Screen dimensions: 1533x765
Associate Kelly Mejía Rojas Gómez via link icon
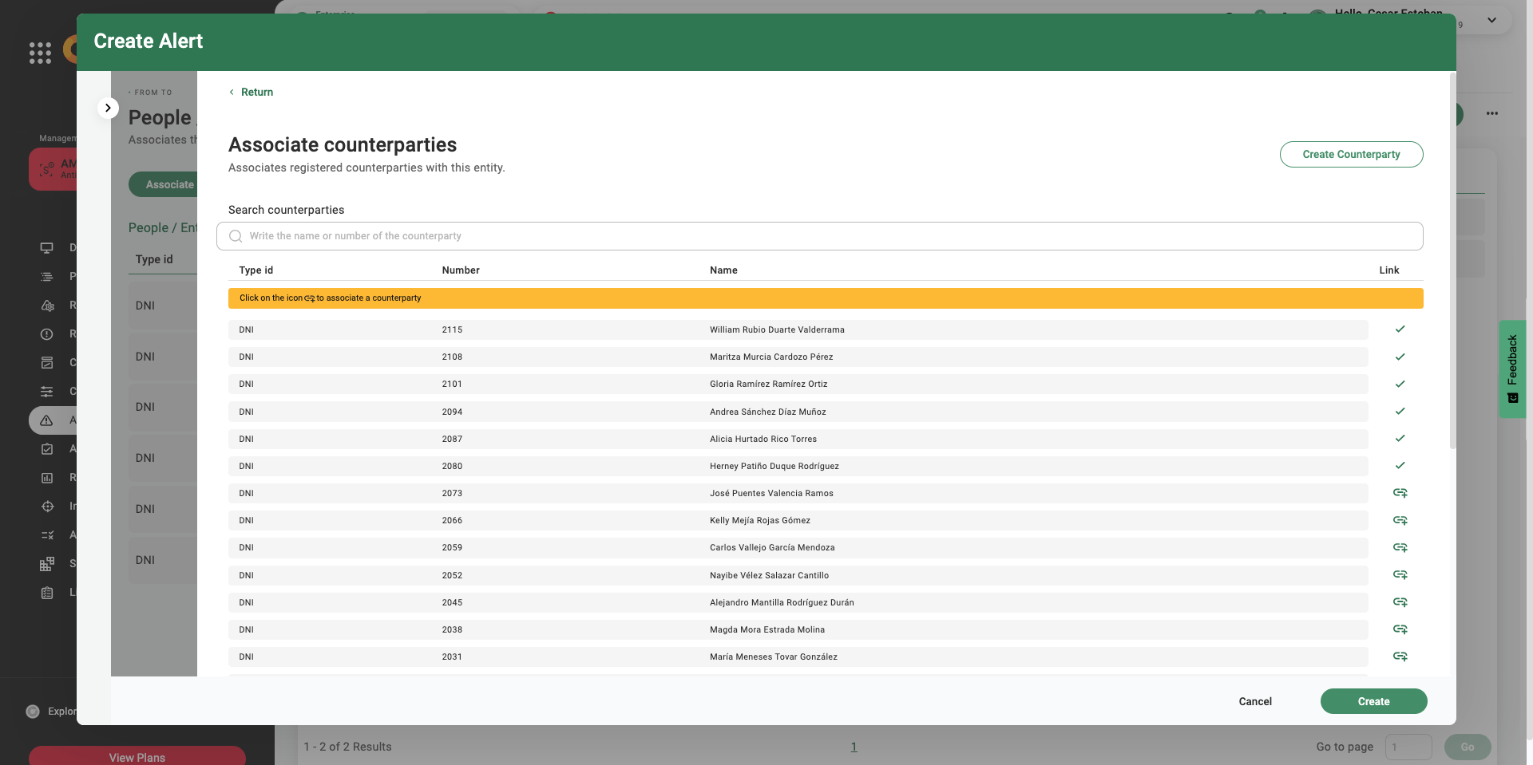point(1400,520)
